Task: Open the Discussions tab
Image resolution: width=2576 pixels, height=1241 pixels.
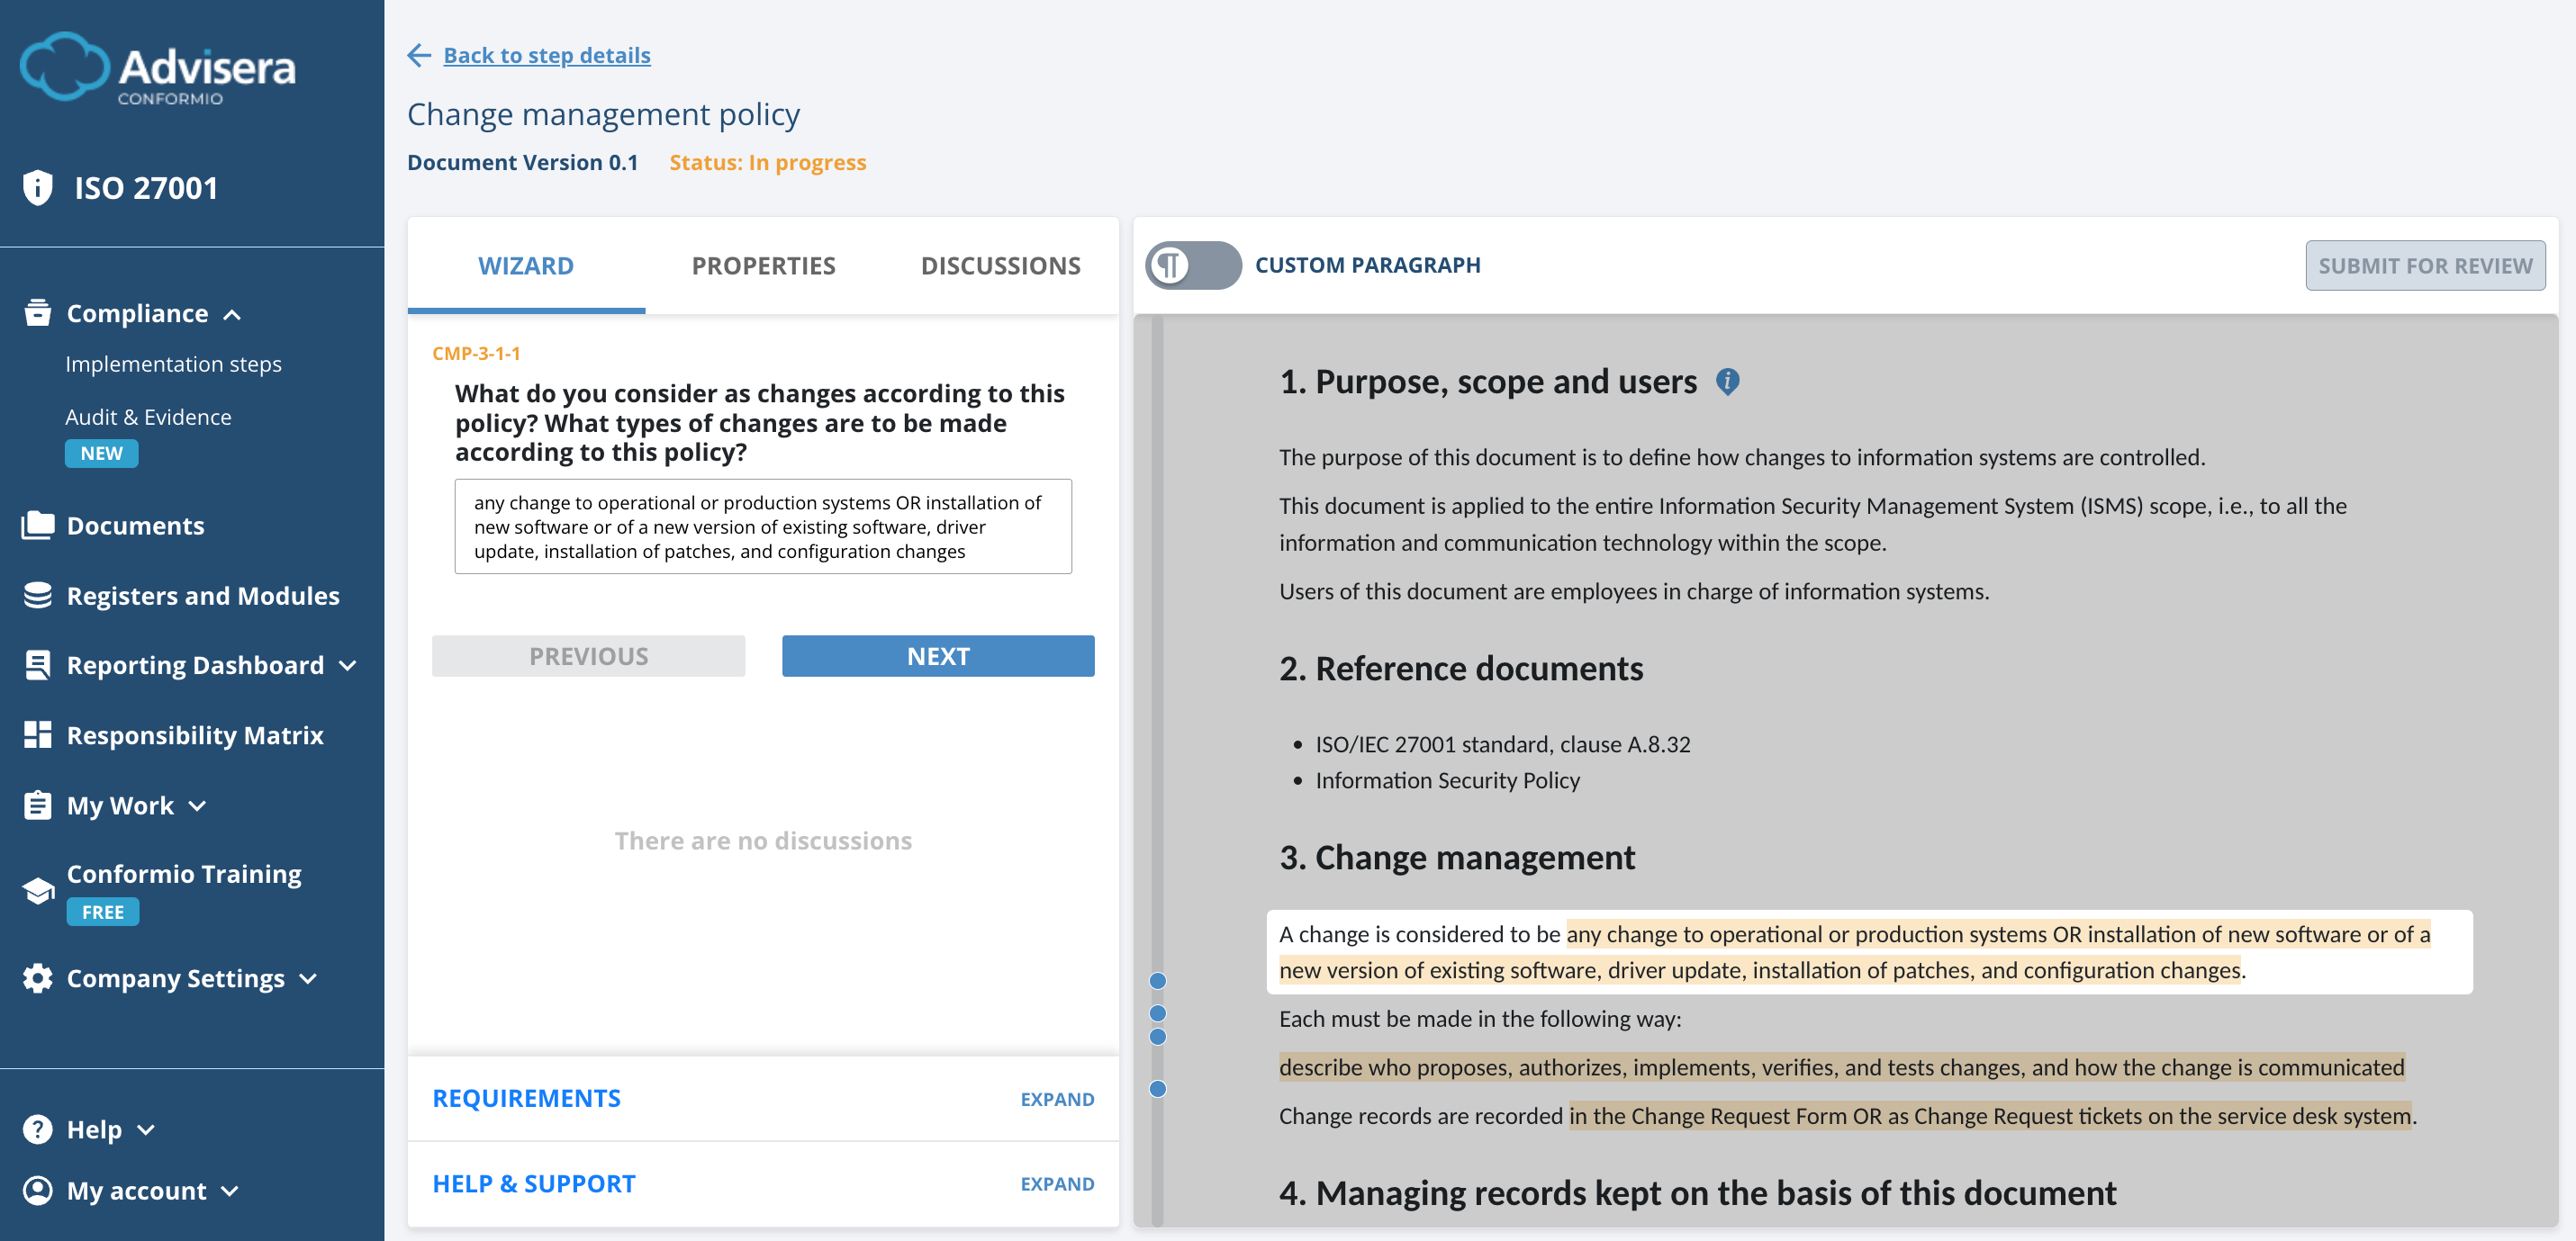Action: [1000, 265]
